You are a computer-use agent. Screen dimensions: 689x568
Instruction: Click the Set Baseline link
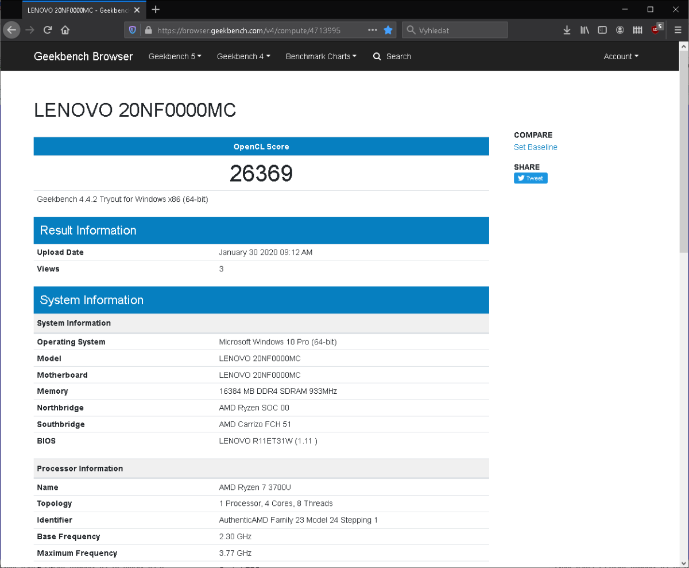(x=535, y=147)
